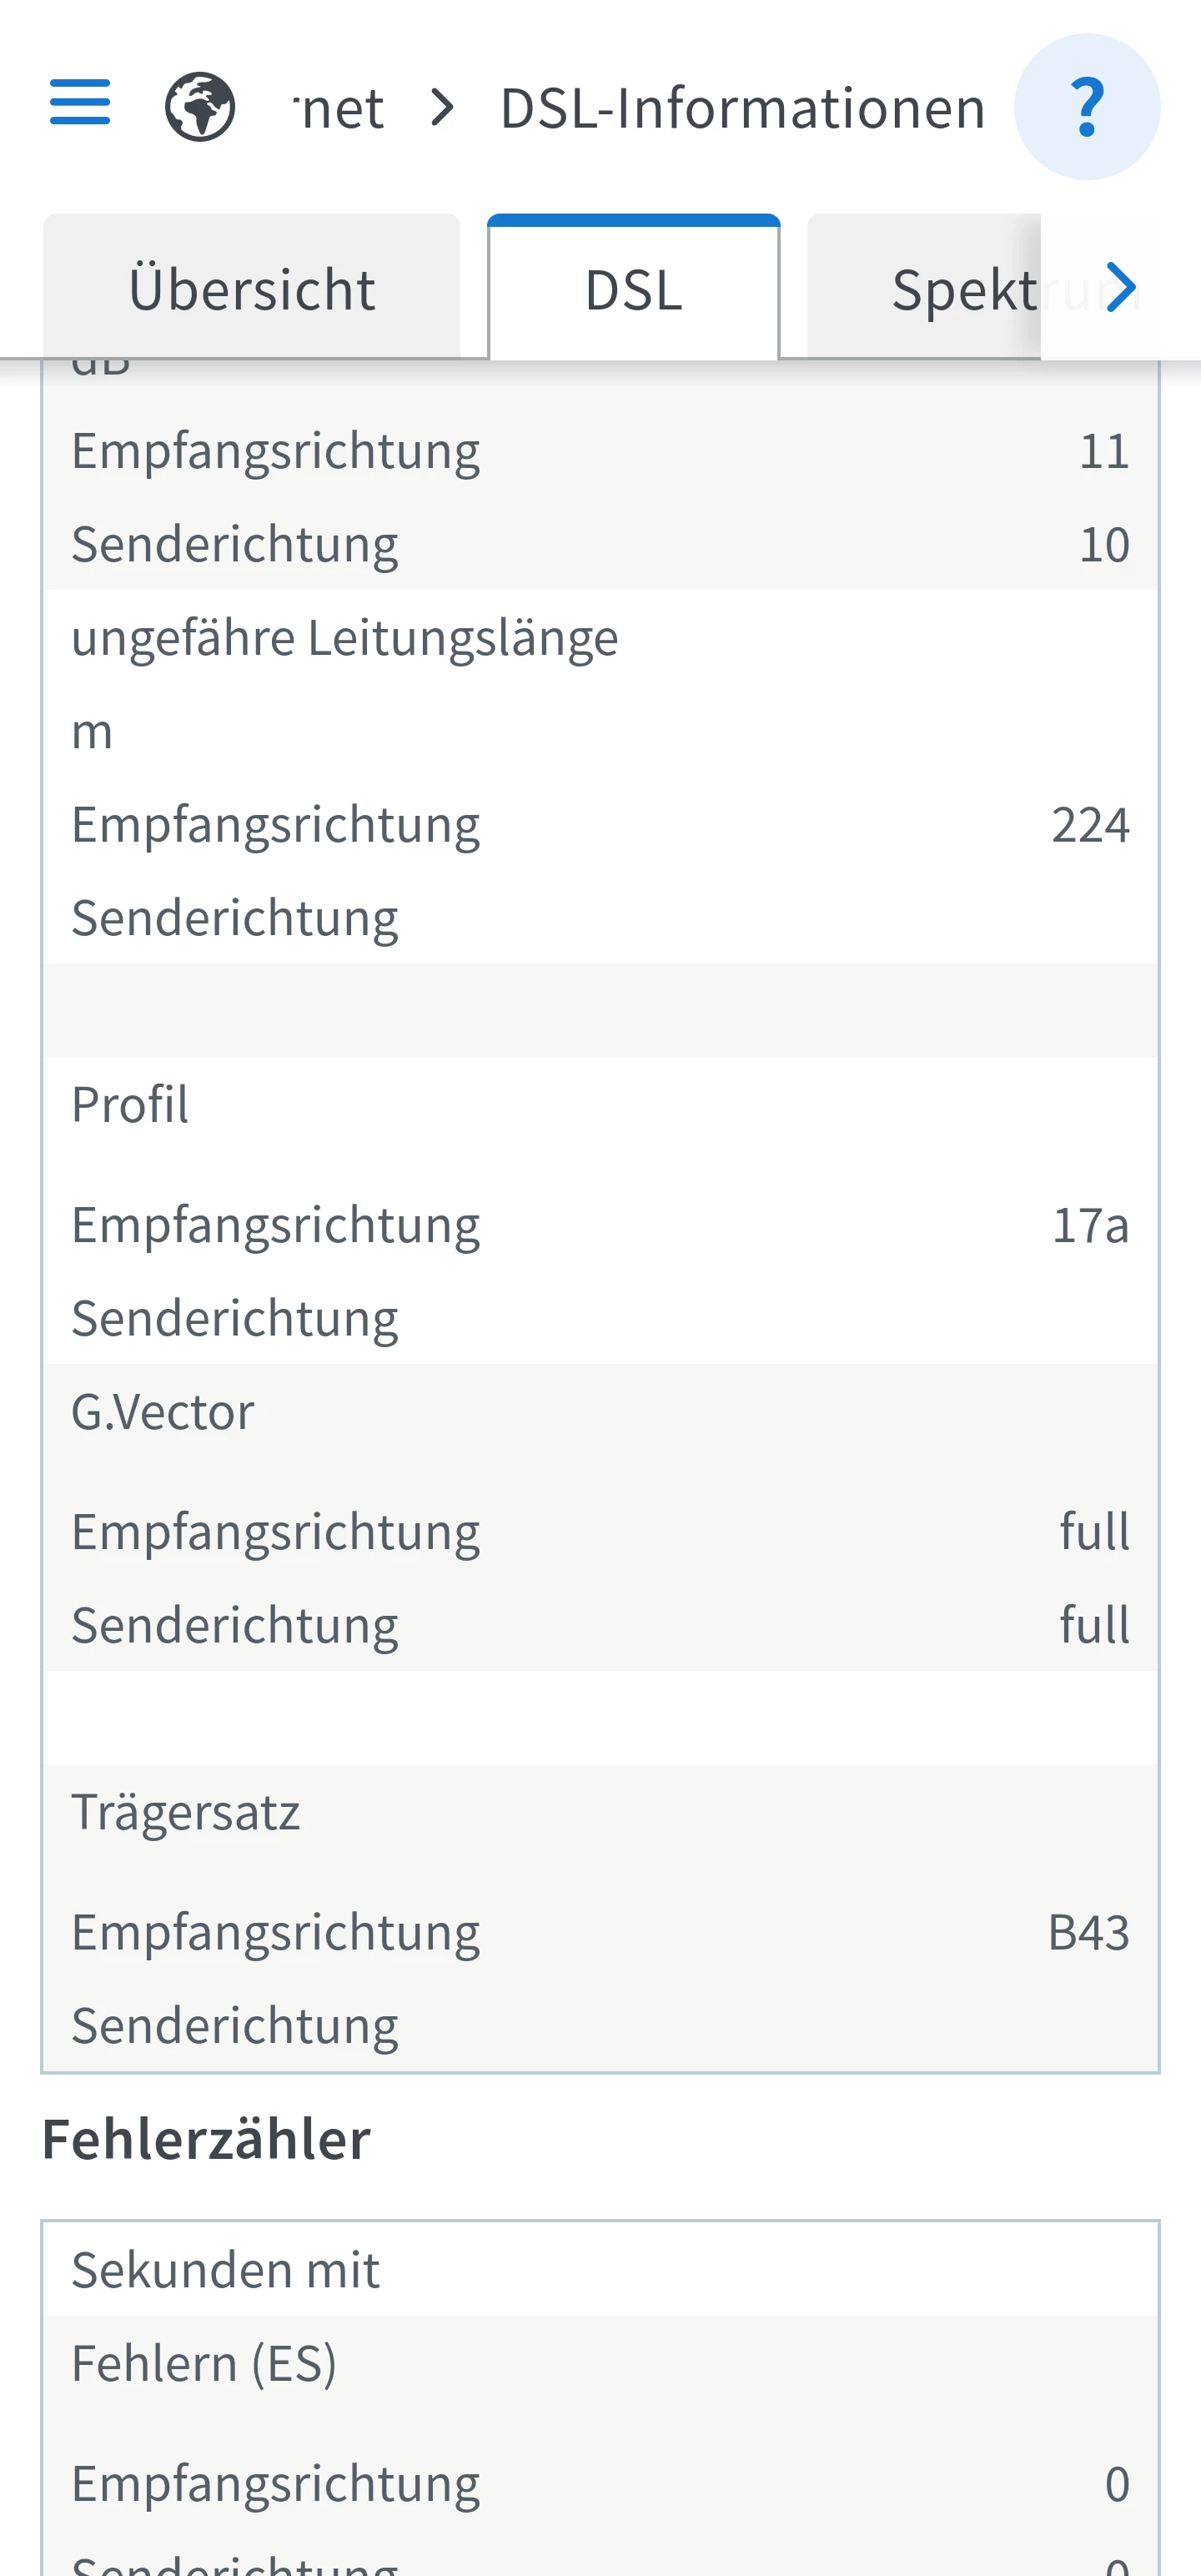Open the hamburger navigation menu

(x=80, y=102)
